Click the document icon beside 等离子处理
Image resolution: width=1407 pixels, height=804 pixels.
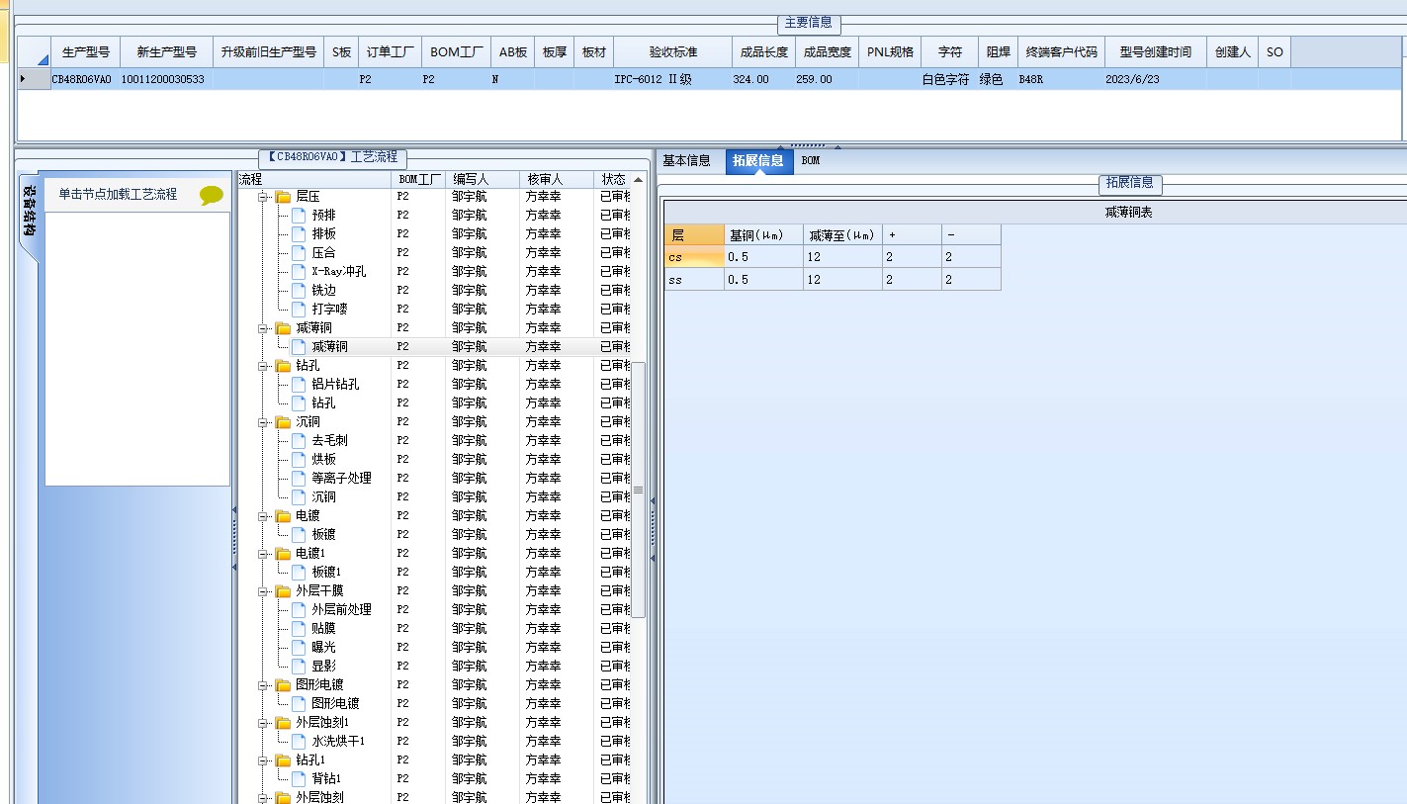click(x=299, y=478)
